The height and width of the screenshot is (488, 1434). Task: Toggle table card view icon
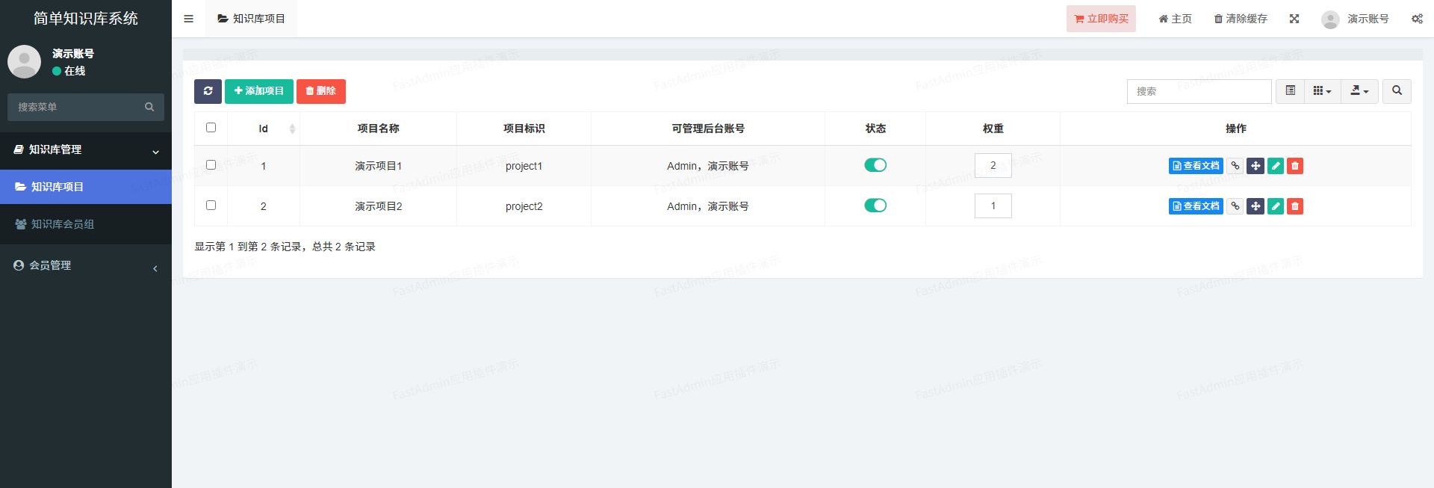click(1290, 91)
